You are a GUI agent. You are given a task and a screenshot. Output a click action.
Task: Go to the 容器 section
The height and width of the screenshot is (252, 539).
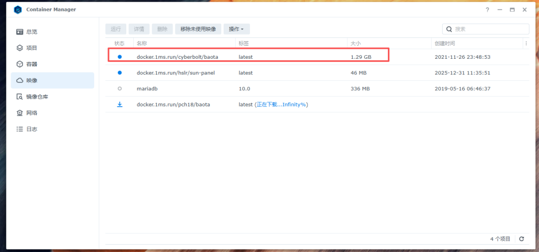tap(53, 64)
